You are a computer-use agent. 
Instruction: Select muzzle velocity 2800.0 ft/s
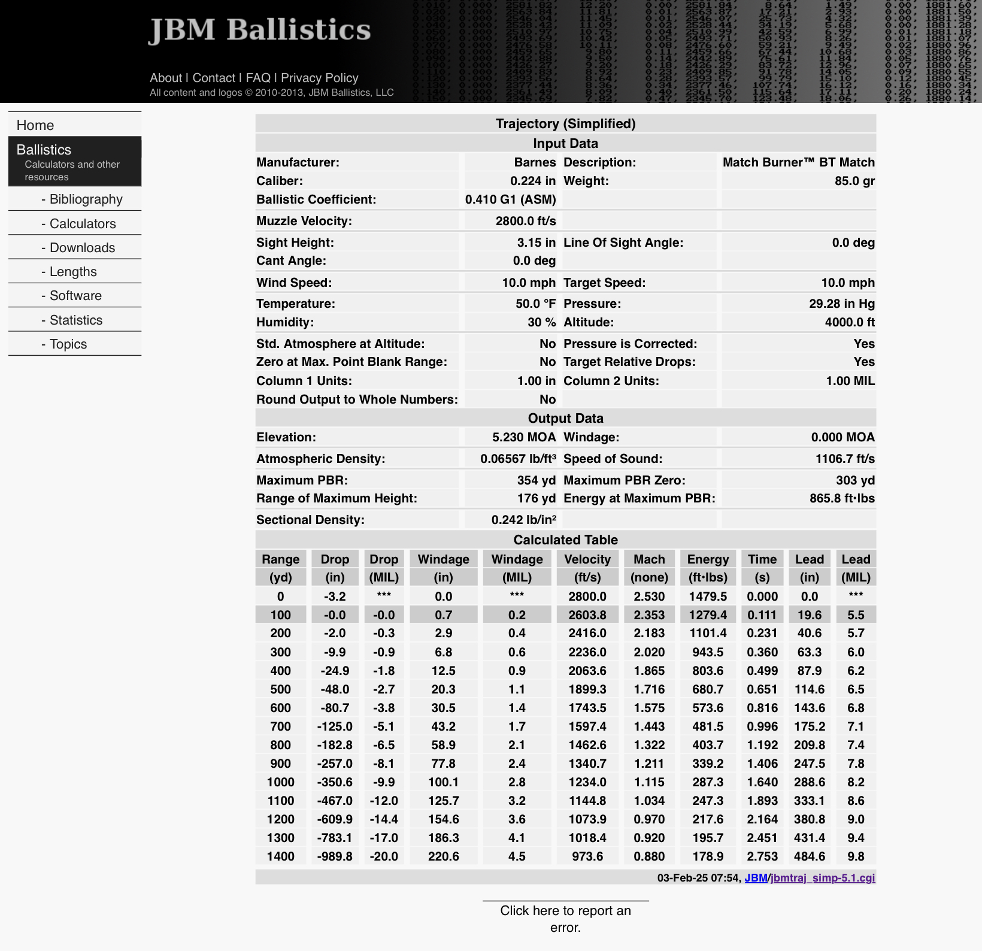tap(526, 221)
